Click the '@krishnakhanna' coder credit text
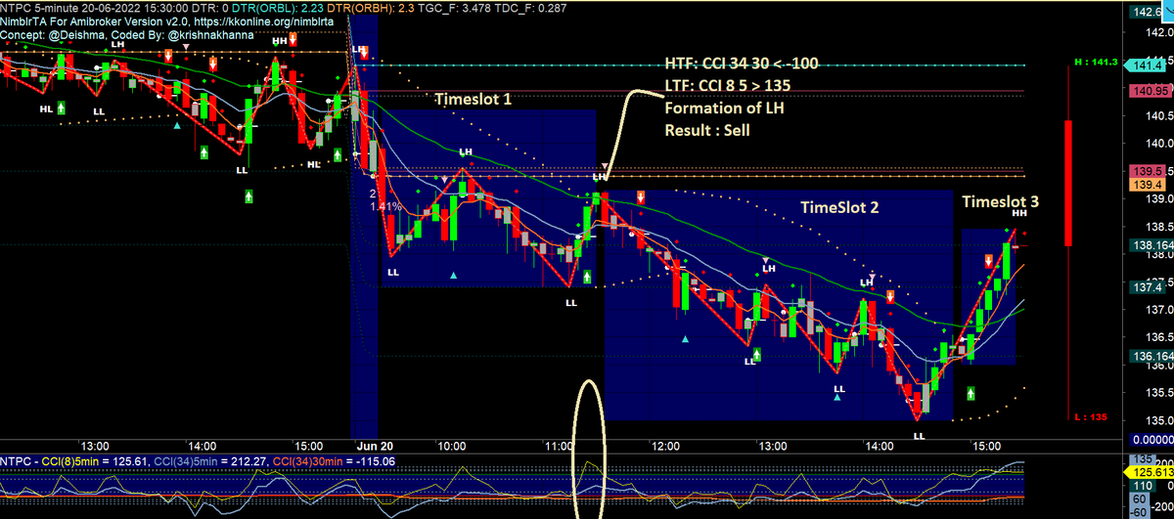This screenshot has height=519, width=1174. pyautogui.click(x=213, y=33)
